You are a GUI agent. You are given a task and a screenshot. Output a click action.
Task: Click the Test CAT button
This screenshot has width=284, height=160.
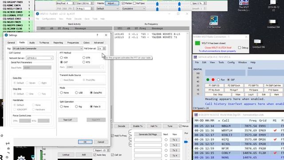pyautogui.click(x=68, y=120)
